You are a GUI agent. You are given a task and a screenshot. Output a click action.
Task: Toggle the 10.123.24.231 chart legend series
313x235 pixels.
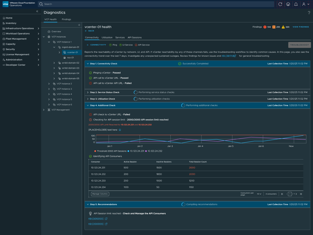tap(136, 151)
